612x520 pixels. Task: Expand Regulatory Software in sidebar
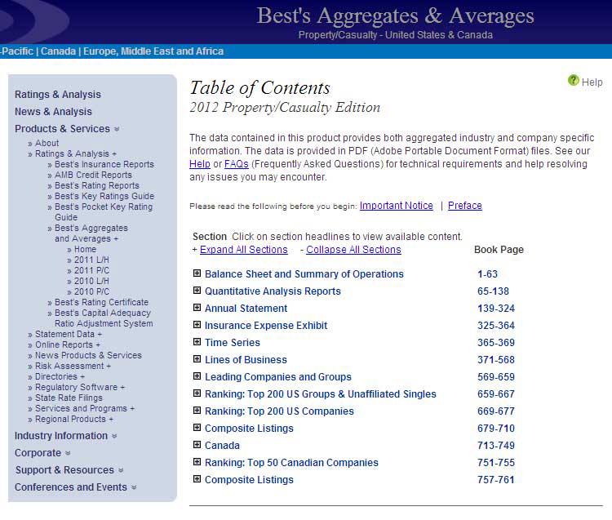pos(80,387)
